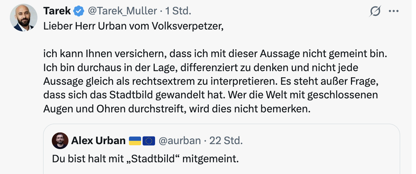The height and width of the screenshot is (174, 416).
Task: Click Tarek's blue verified badge
Action: pyautogui.click(x=79, y=11)
